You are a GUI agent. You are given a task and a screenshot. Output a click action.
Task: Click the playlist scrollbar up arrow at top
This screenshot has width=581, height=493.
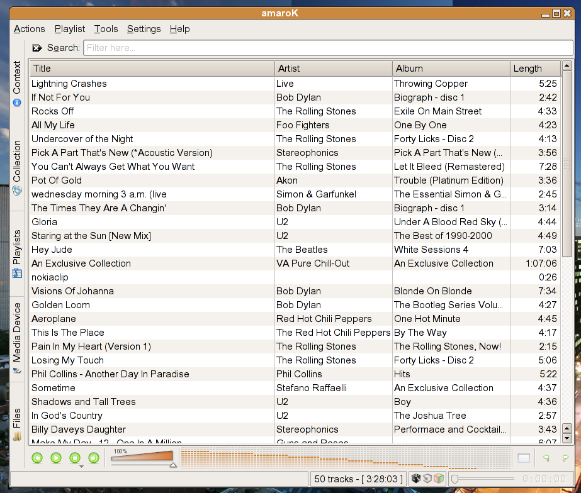tap(567, 66)
